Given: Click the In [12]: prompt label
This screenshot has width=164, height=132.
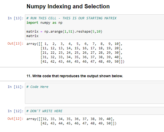Looking at the screenshot, I should click(x=16, y=111).
